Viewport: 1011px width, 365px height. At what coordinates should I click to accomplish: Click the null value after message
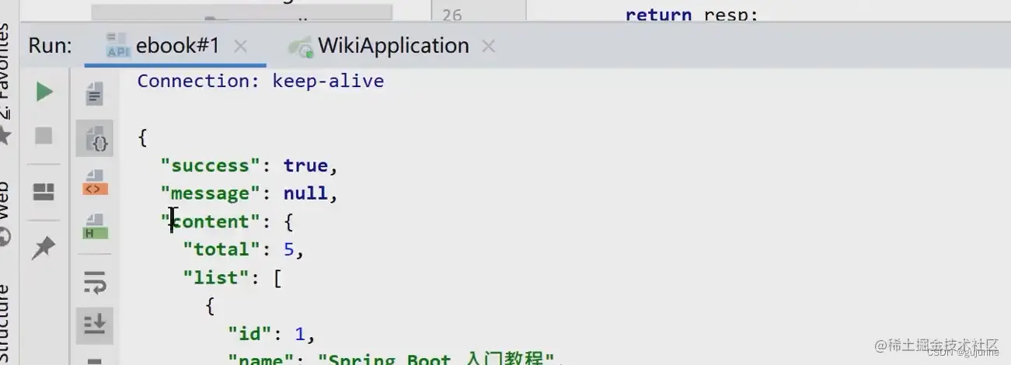click(x=305, y=193)
